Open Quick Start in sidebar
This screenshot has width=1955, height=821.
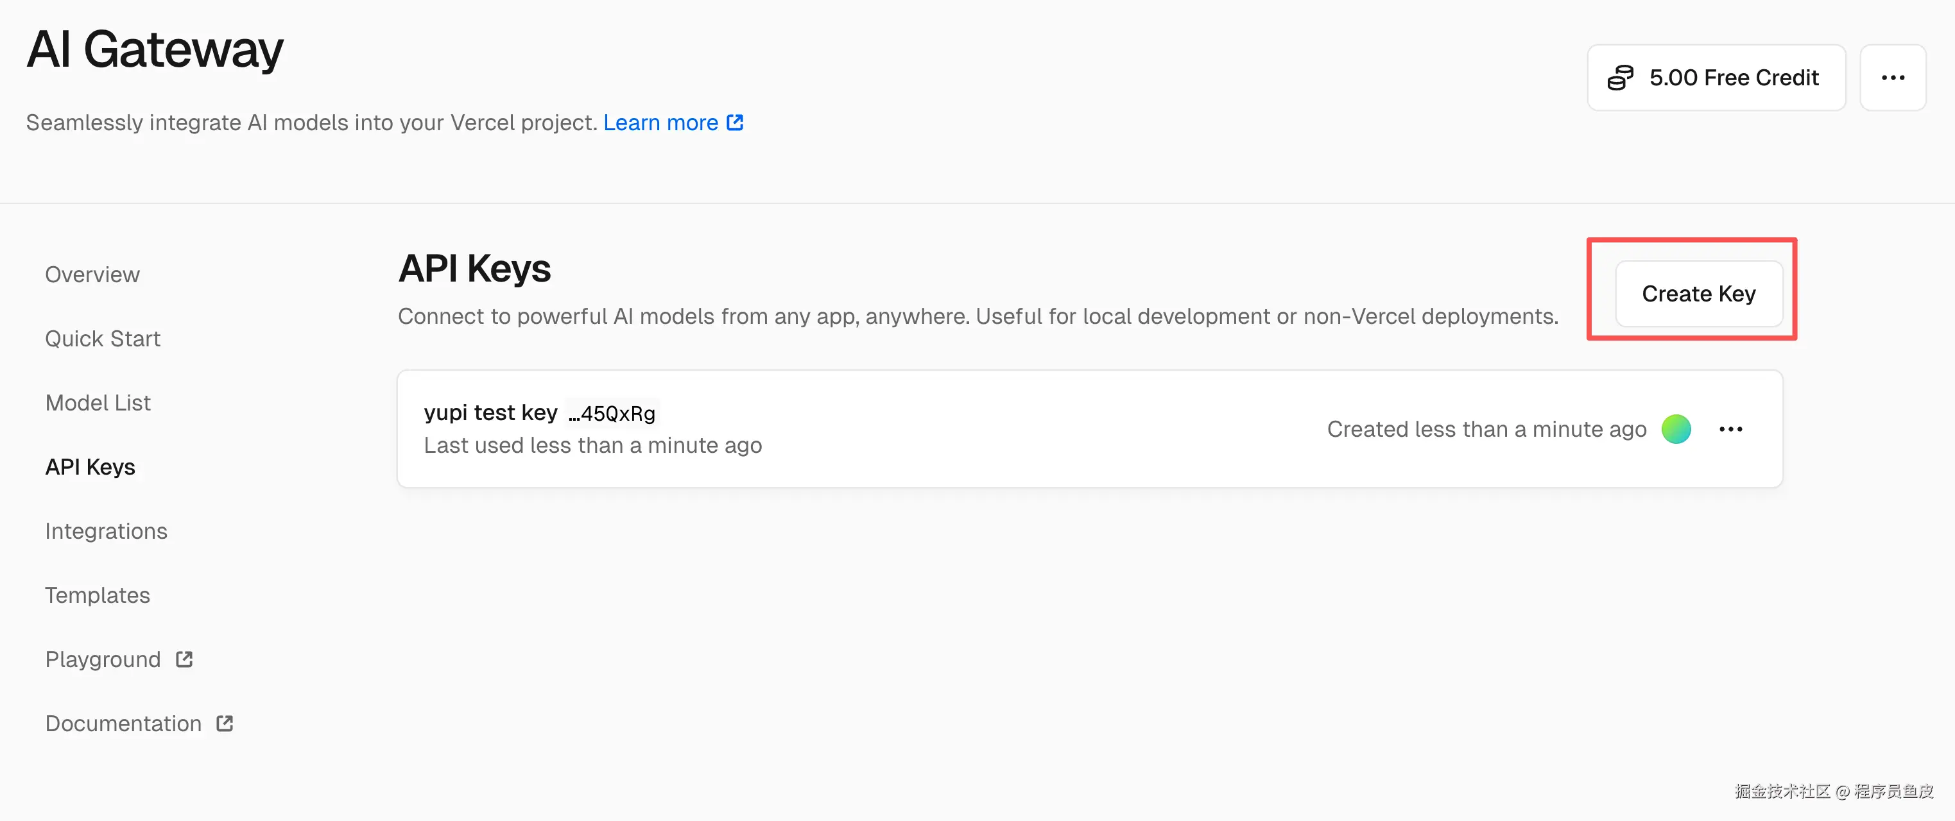coord(103,339)
